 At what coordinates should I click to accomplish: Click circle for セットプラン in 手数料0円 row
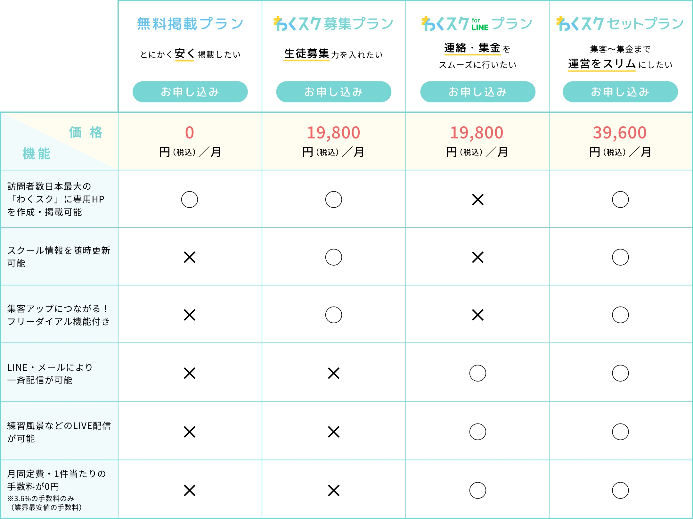[620, 490]
